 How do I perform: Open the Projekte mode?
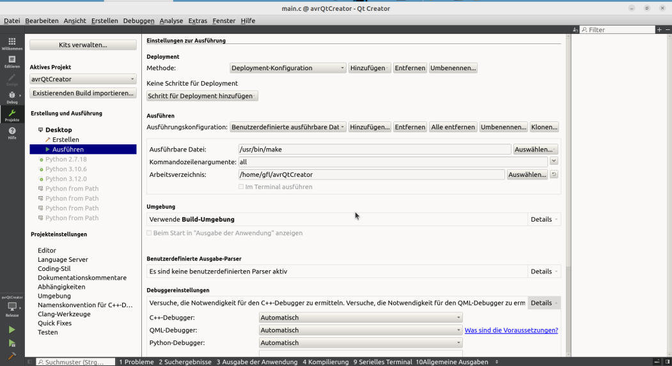point(12,115)
